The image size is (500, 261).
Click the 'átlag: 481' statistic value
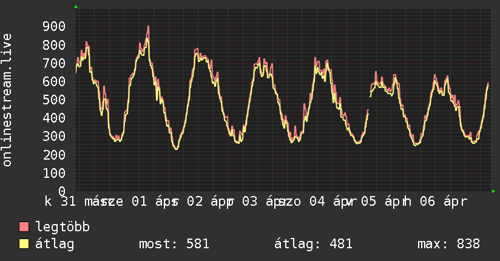[x=313, y=244]
